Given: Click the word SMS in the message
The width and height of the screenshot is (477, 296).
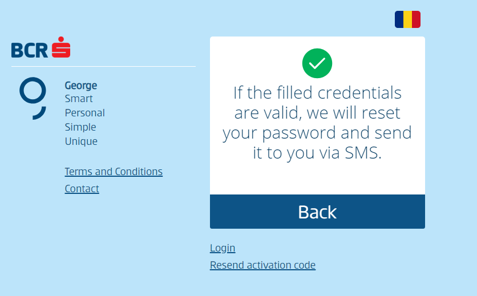Looking at the screenshot, I should click(363, 152).
